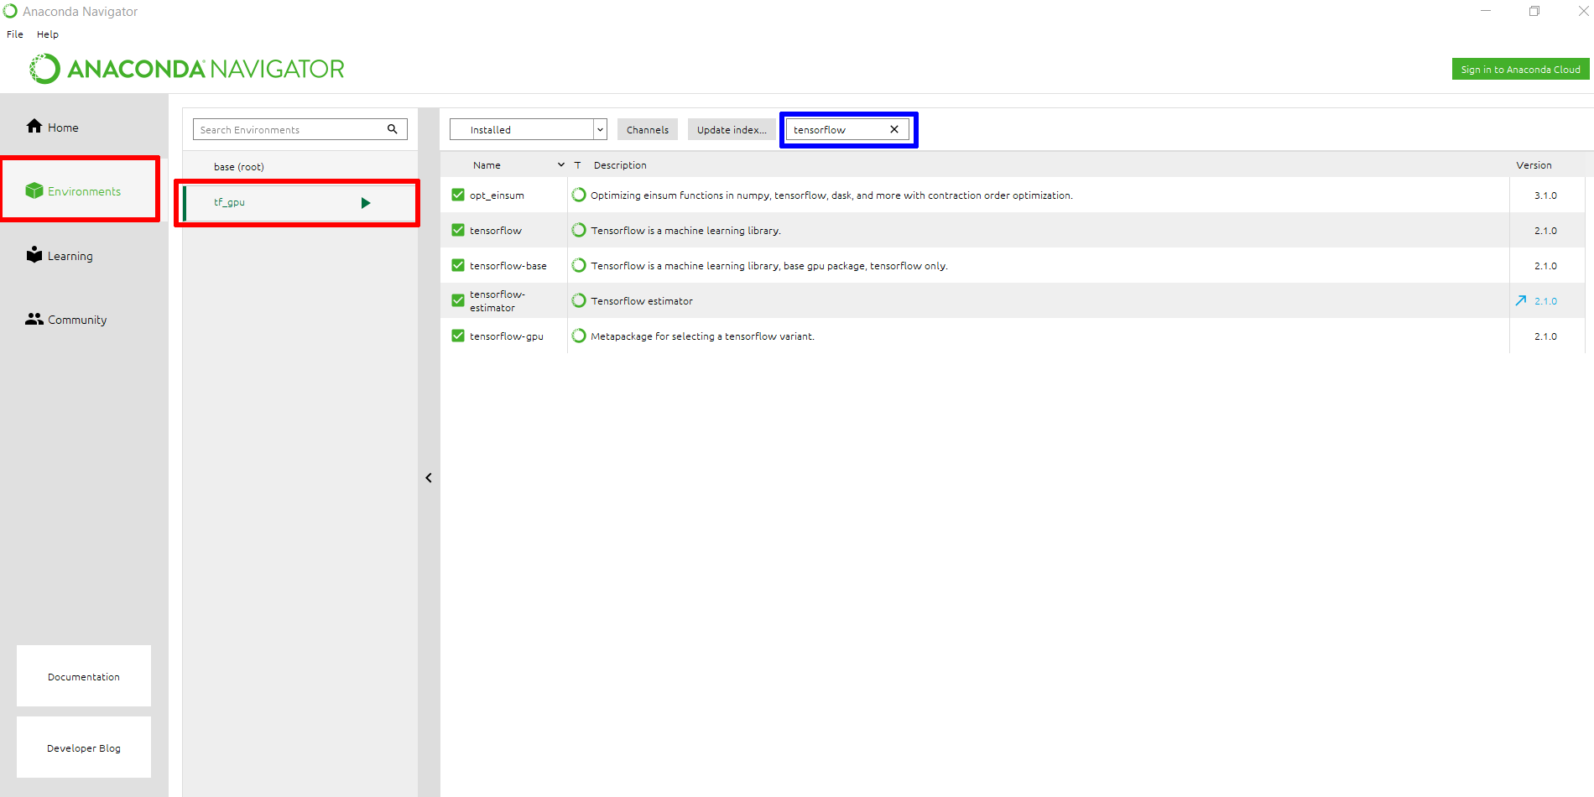Click the tensorflow-gpu version 2.1.0
Viewport: 1594px width, 797px height.
pyautogui.click(x=1545, y=336)
